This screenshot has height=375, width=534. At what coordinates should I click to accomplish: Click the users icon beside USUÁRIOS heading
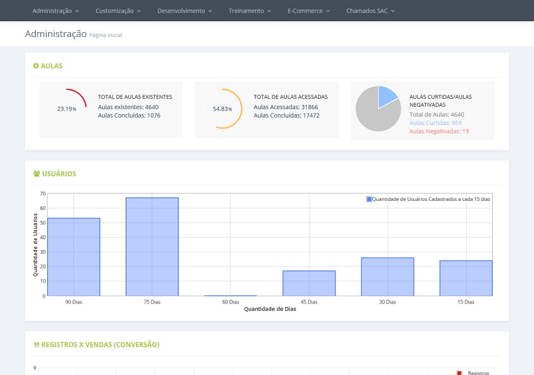pos(36,174)
